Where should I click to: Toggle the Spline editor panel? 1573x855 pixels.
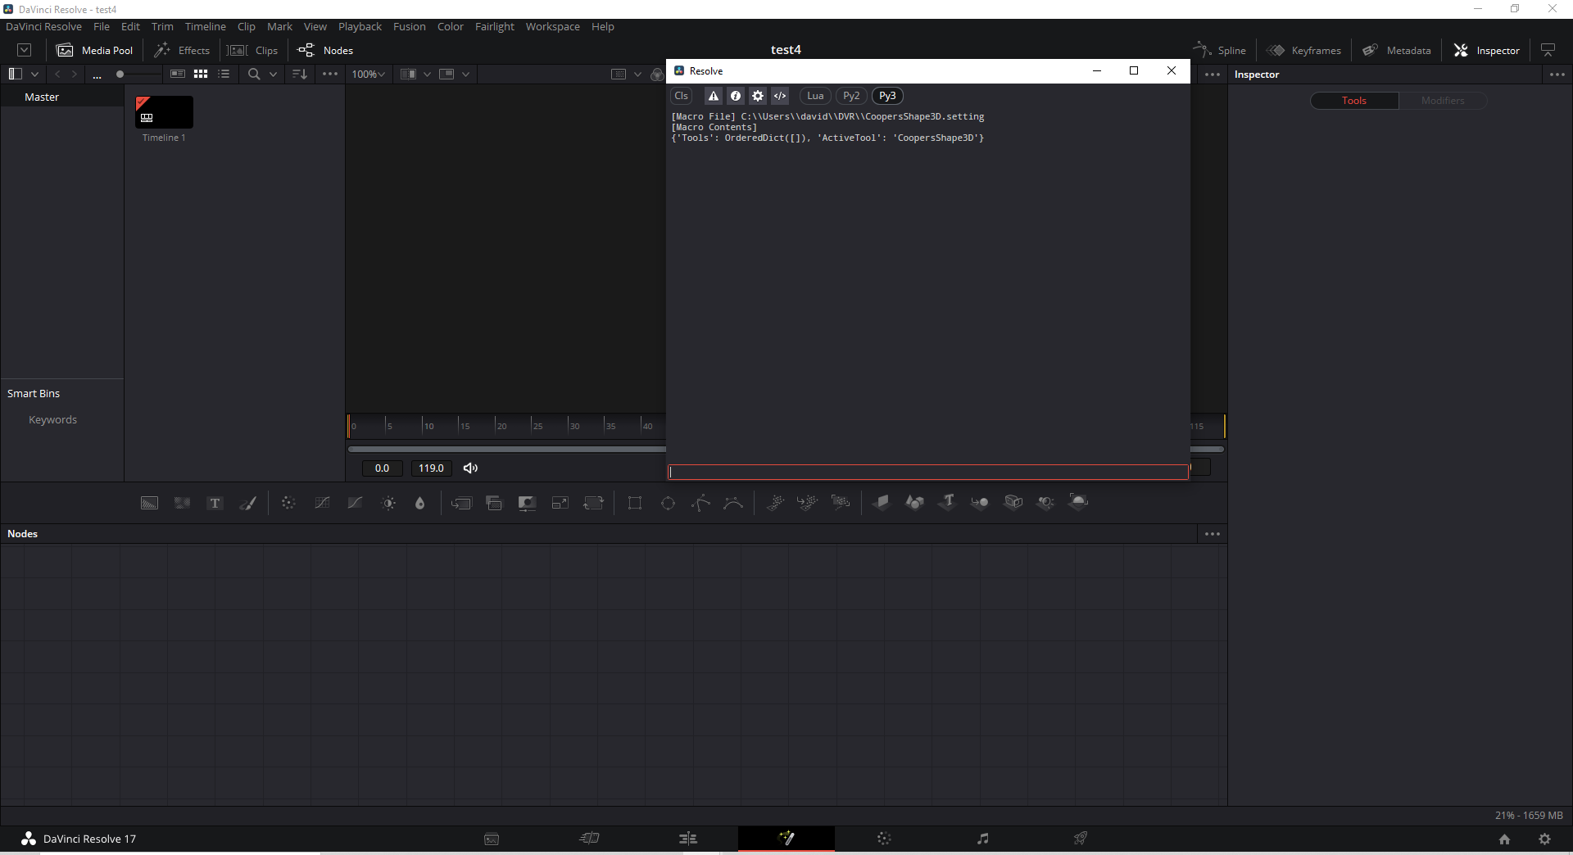1219,50
